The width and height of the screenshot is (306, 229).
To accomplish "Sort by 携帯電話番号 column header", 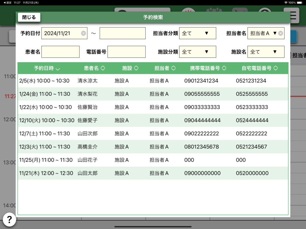I will [208, 68].
